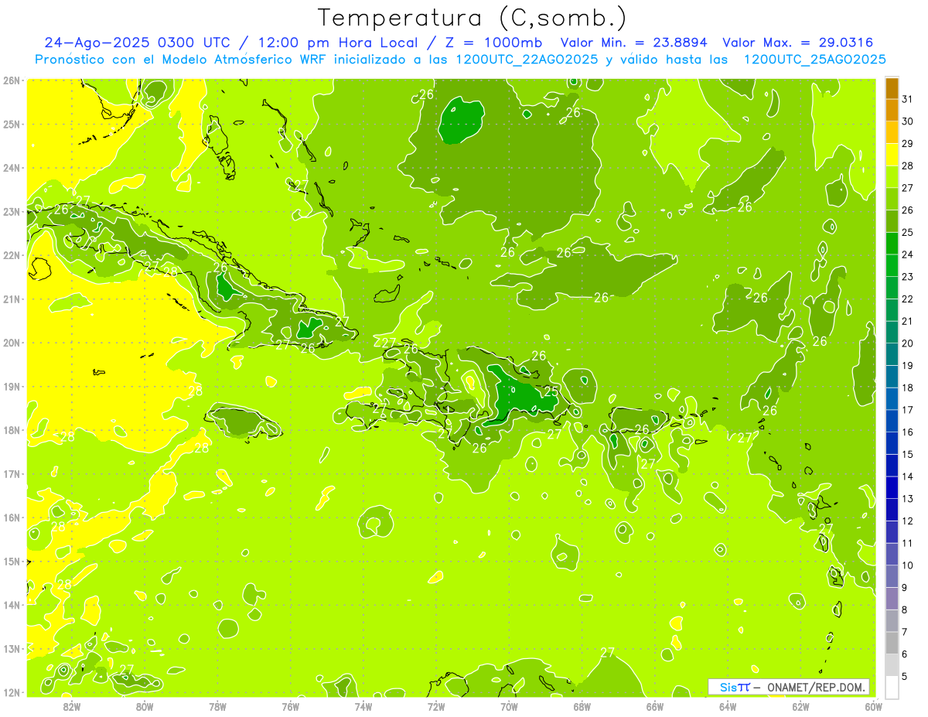
Task: Click the 25N latitude axis label
Action: click(12, 124)
